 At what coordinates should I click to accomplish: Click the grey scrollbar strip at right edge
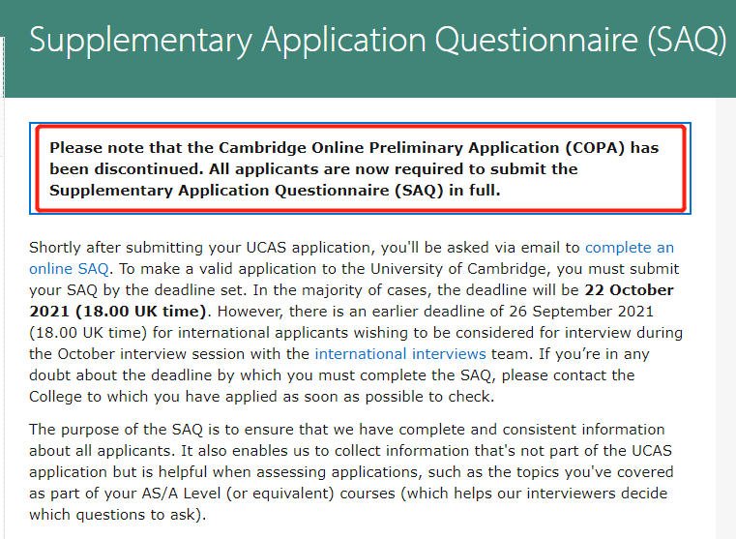[725, 318]
